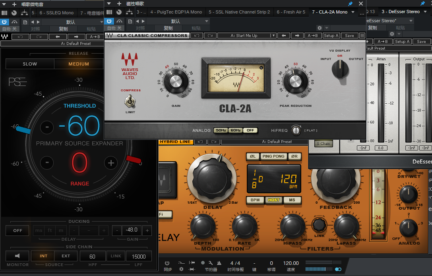Increase PSE range with plus button
432x276 pixels.
click(111, 163)
